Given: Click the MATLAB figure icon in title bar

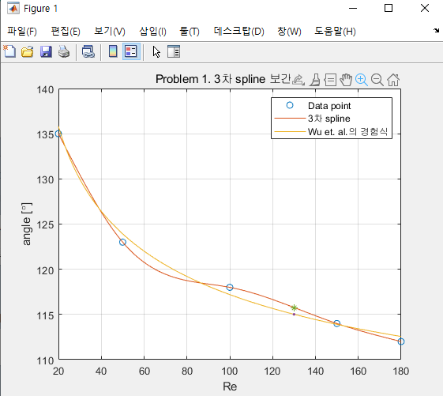Looking at the screenshot, I should point(13,8).
